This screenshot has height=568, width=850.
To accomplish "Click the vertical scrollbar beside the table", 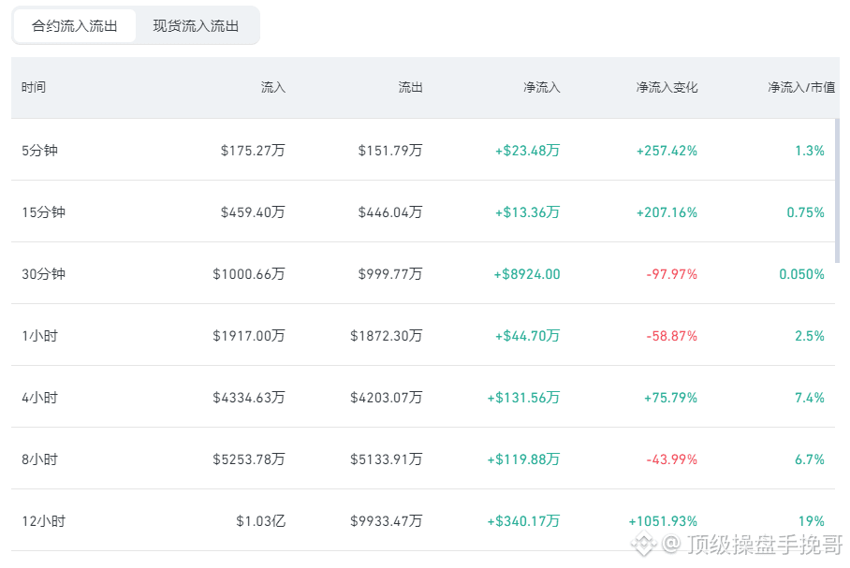I will tap(838, 191).
